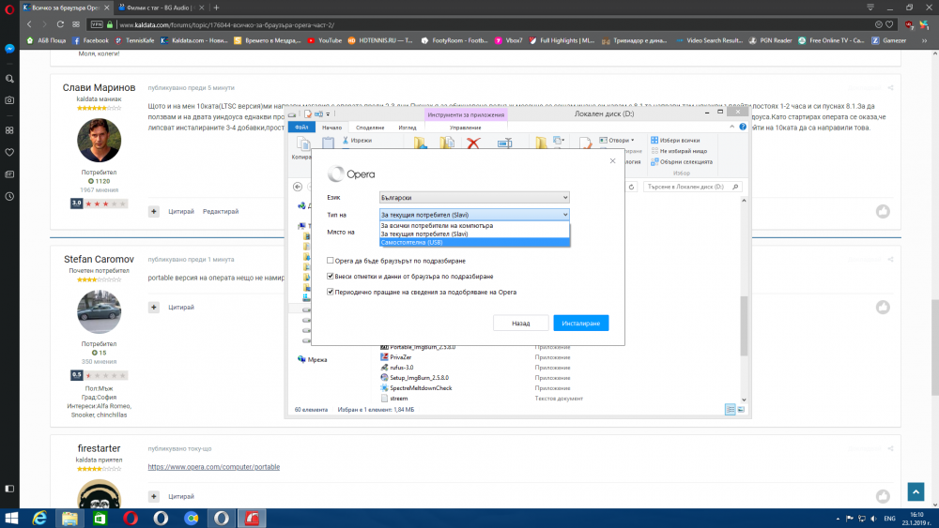This screenshot has height=528, width=939.
Task: Refresh the Explorer folder view
Action: (631, 188)
